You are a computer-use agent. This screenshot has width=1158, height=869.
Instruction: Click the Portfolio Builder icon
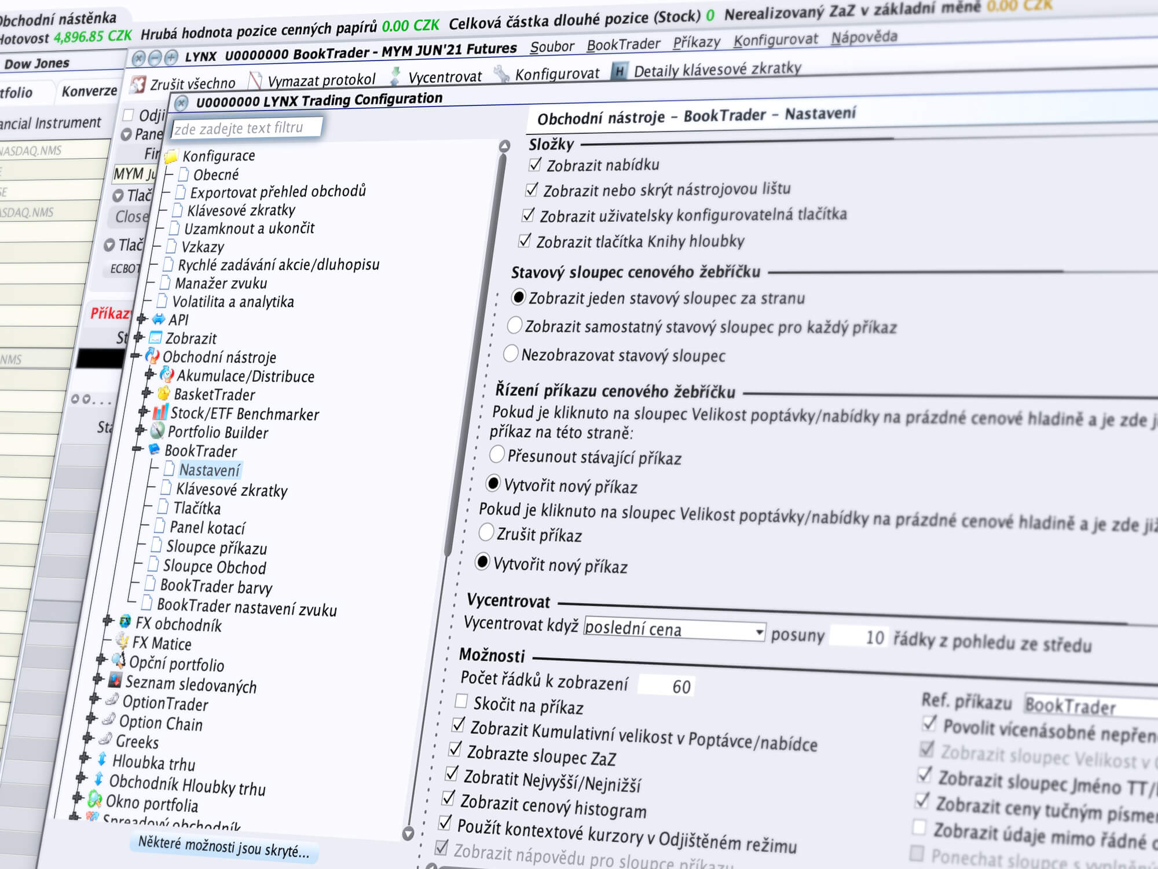click(x=157, y=430)
